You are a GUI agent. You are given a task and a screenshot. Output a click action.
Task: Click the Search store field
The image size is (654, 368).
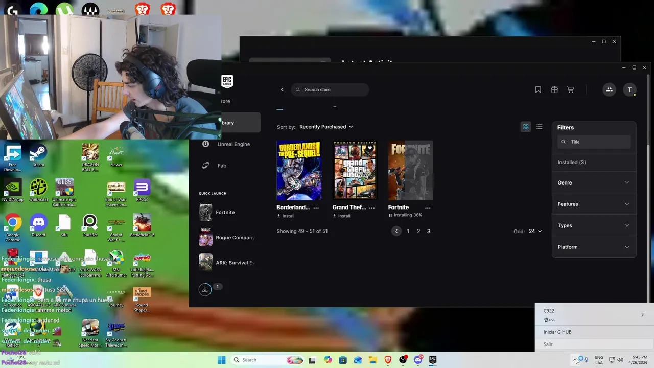coord(330,89)
